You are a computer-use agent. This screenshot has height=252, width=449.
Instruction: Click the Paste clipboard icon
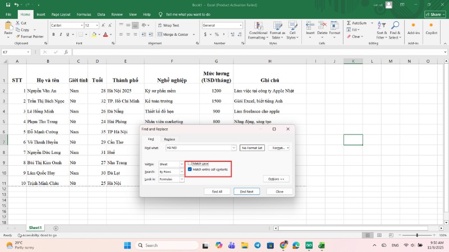click(x=8, y=26)
